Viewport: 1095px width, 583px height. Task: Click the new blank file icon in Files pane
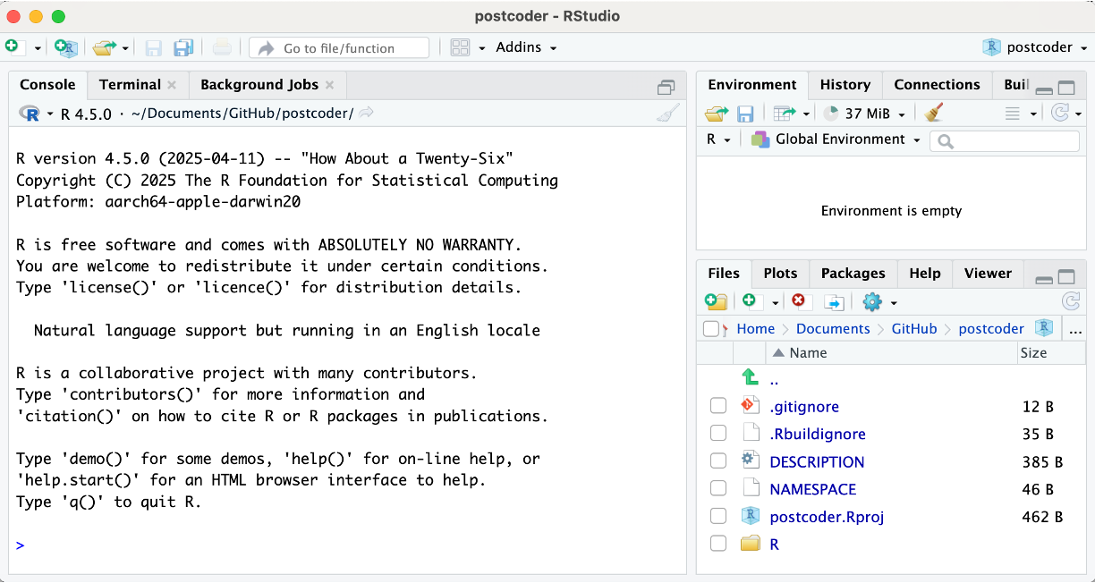point(749,301)
